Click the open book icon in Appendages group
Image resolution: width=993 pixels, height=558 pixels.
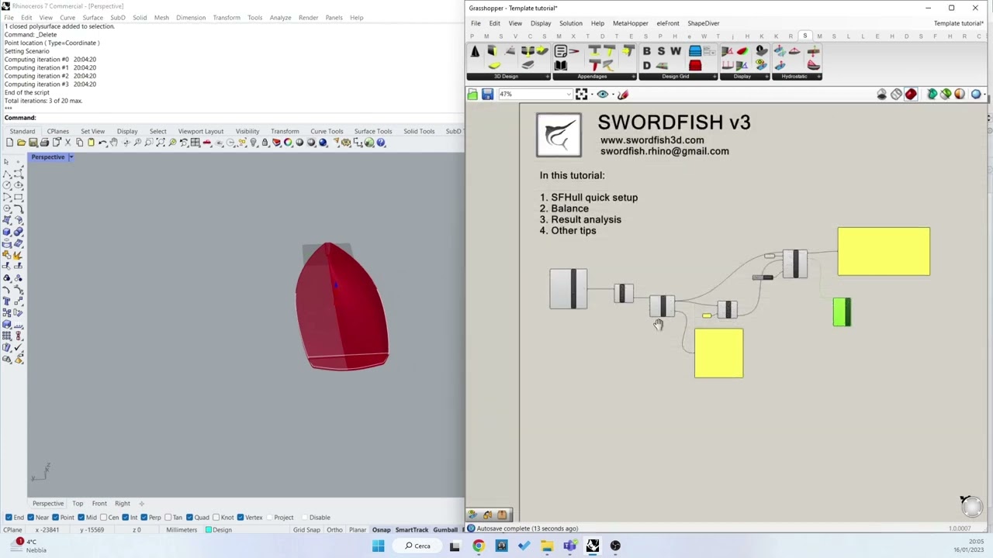(x=561, y=66)
